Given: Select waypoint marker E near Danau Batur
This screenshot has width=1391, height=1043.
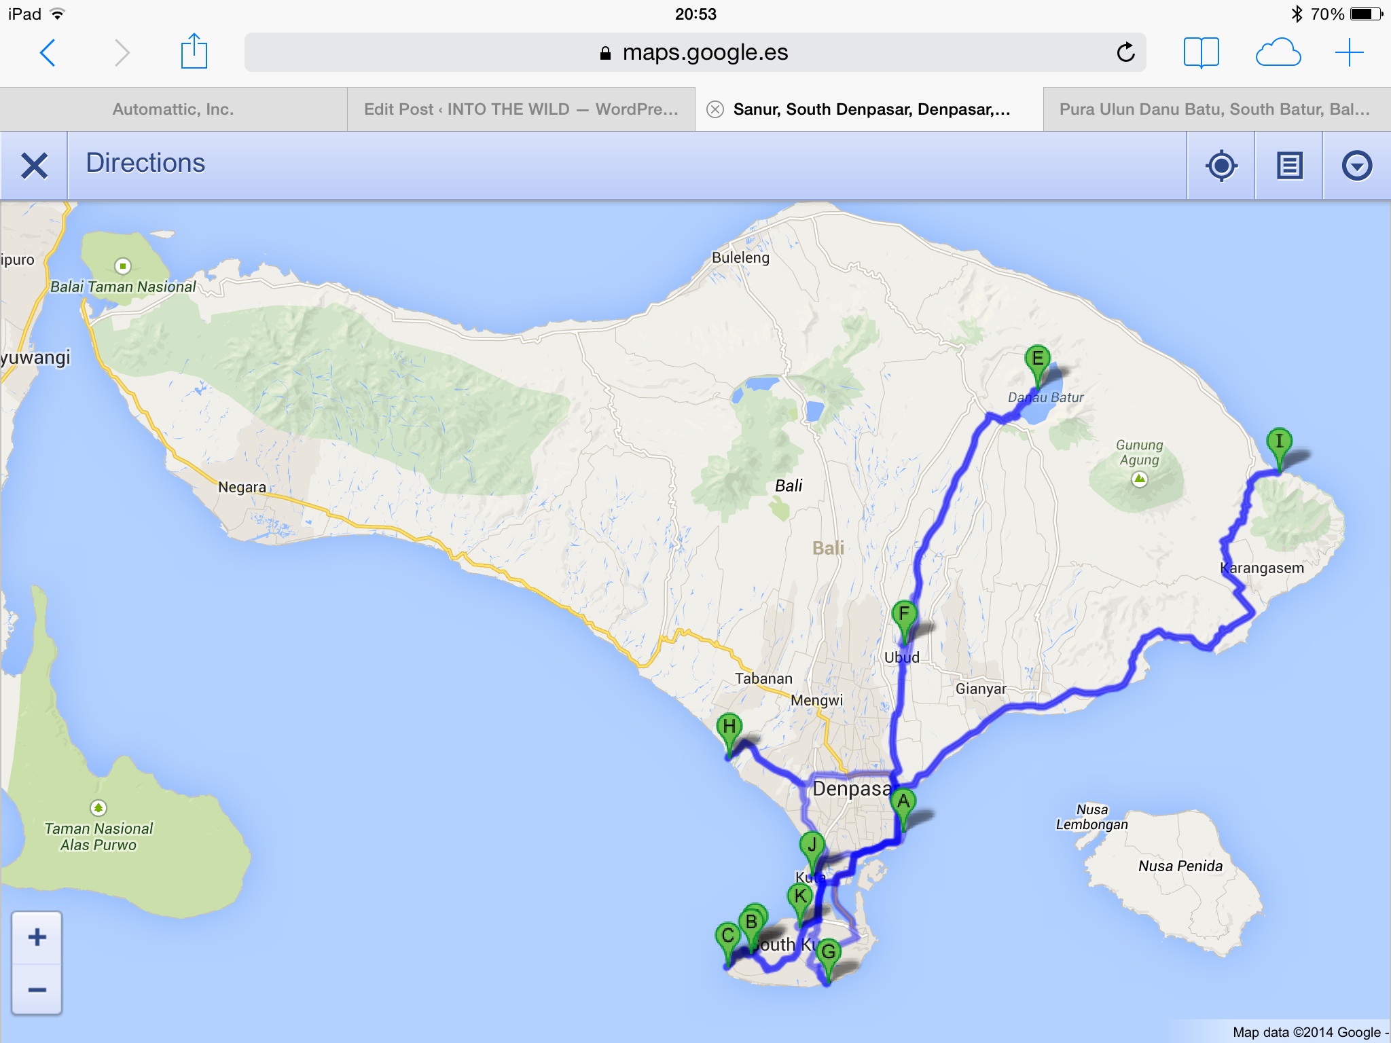Looking at the screenshot, I should tap(1037, 365).
